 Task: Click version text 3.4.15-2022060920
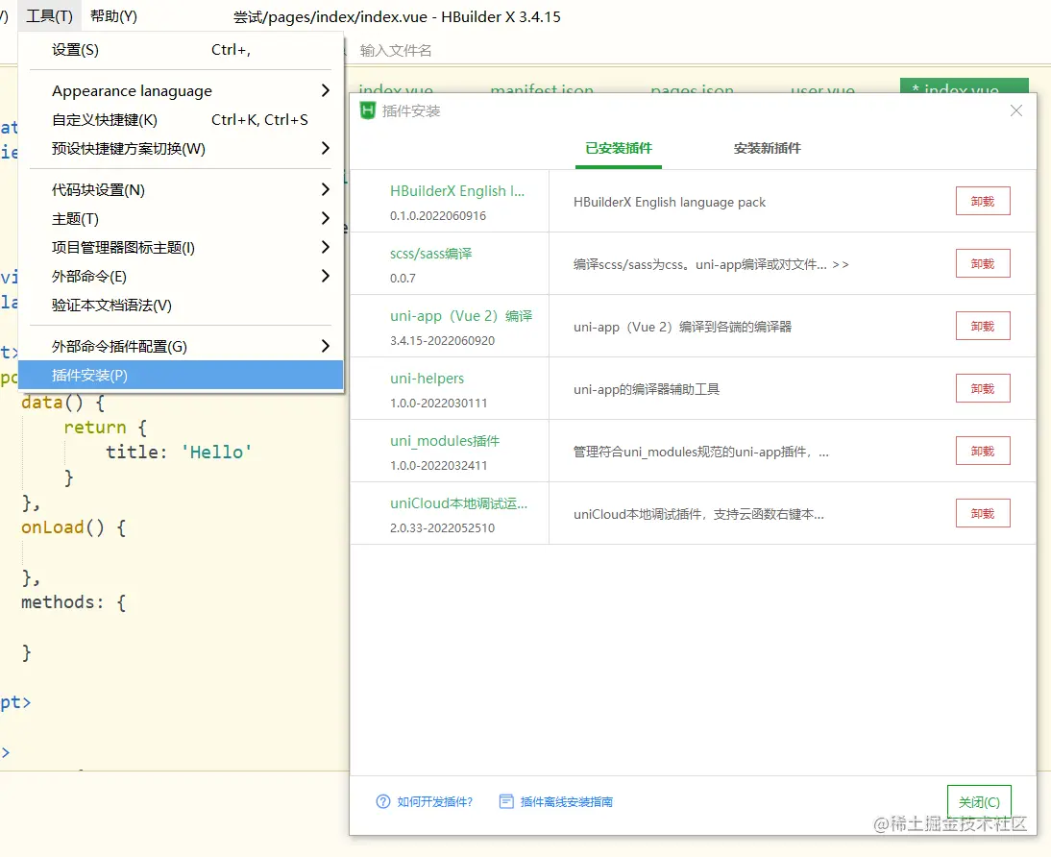point(442,341)
